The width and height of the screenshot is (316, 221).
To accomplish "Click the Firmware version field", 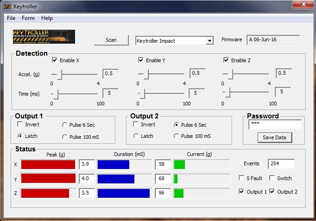I will tap(273, 40).
